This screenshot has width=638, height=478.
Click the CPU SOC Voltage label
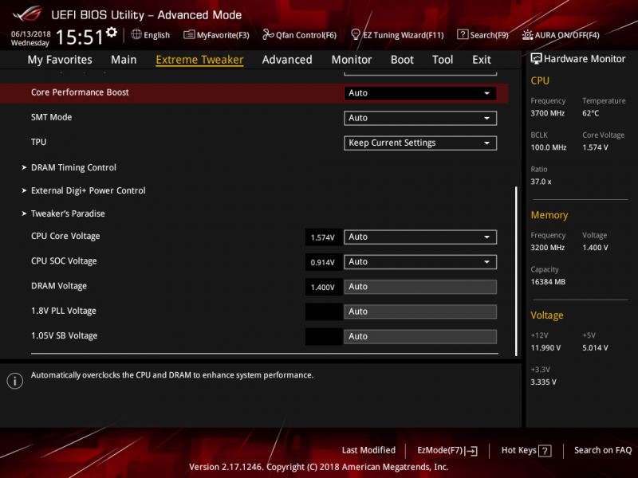click(64, 261)
